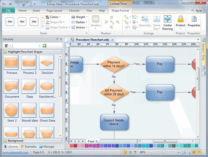Select the Page-1 sheet tab
Viewport: 208px width, 157px height.
[92, 141]
